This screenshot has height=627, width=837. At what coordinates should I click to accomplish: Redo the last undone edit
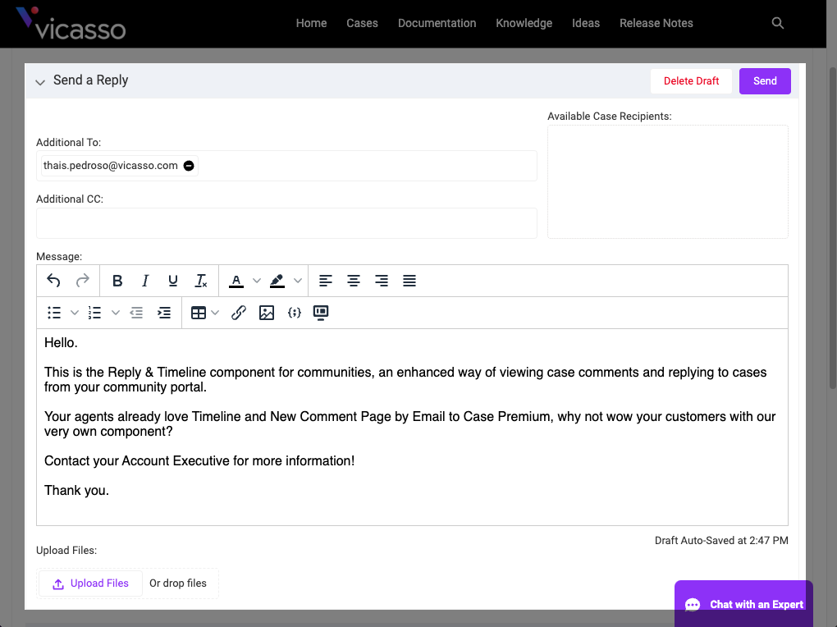tap(82, 281)
